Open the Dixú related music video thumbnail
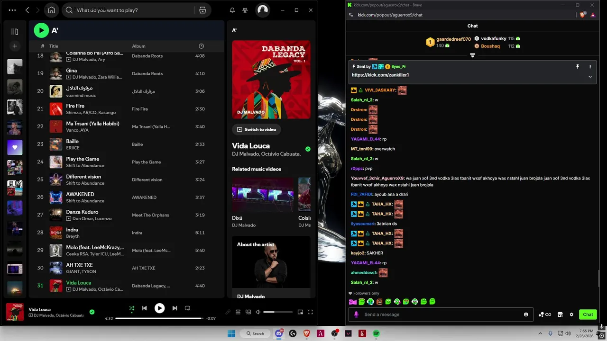 tap(263, 195)
